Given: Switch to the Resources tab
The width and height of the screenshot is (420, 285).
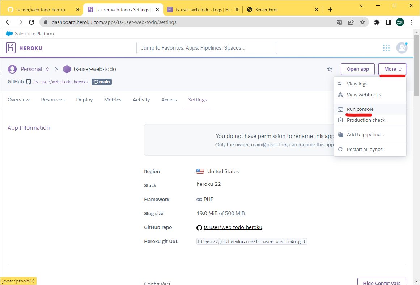Looking at the screenshot, I should point(53,100).
